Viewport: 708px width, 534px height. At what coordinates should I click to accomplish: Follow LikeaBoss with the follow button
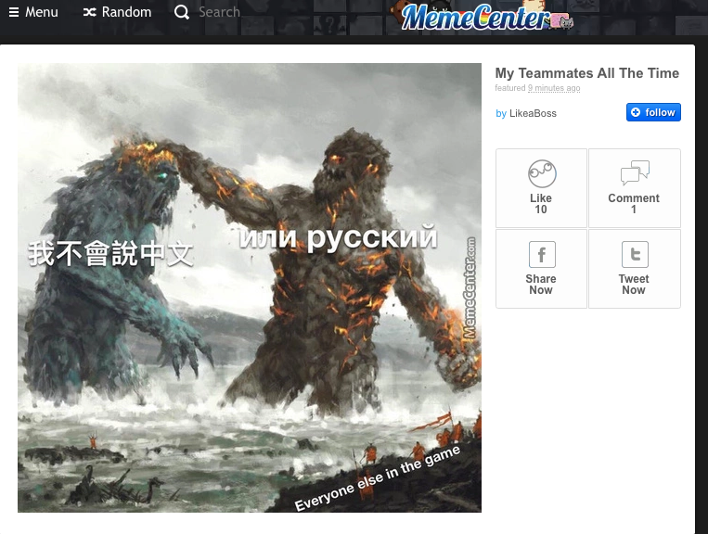click(653, 112)
